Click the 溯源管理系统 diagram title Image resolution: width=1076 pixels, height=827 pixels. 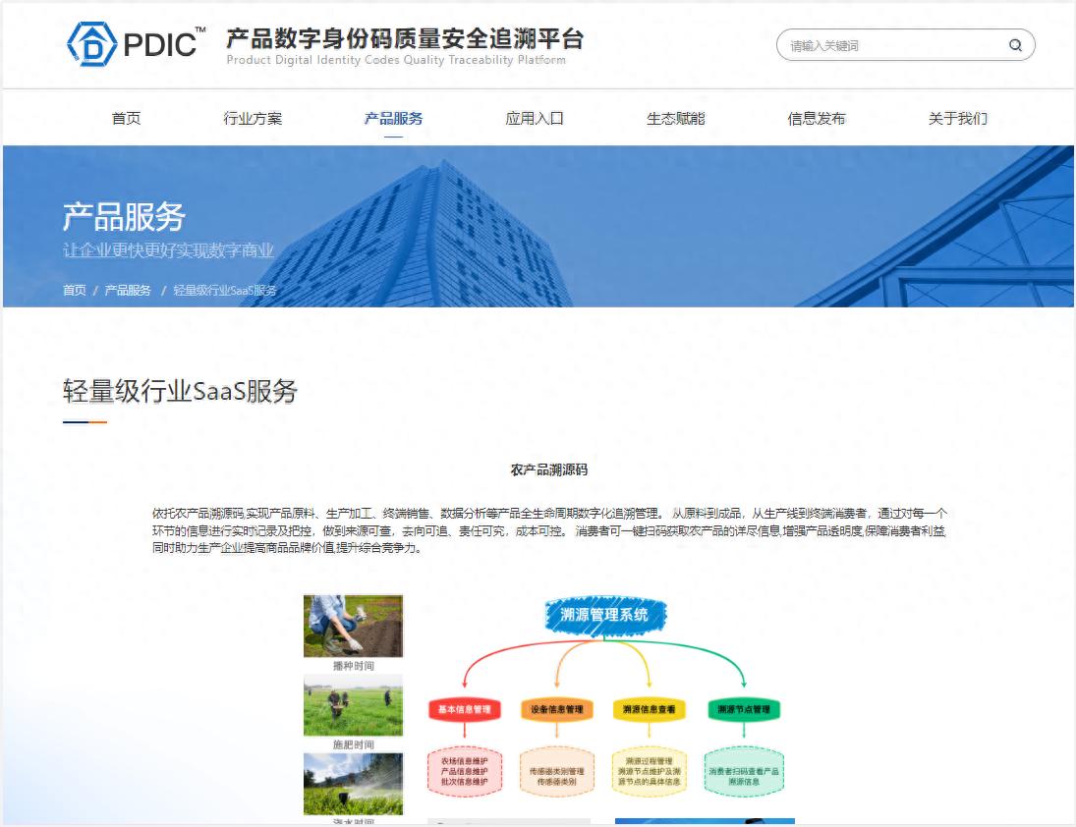tap(604, 615)
